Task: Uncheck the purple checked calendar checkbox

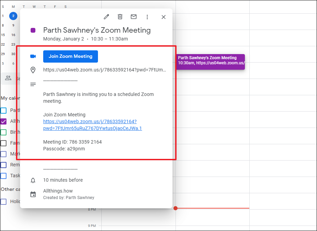Action: [3, 121]
